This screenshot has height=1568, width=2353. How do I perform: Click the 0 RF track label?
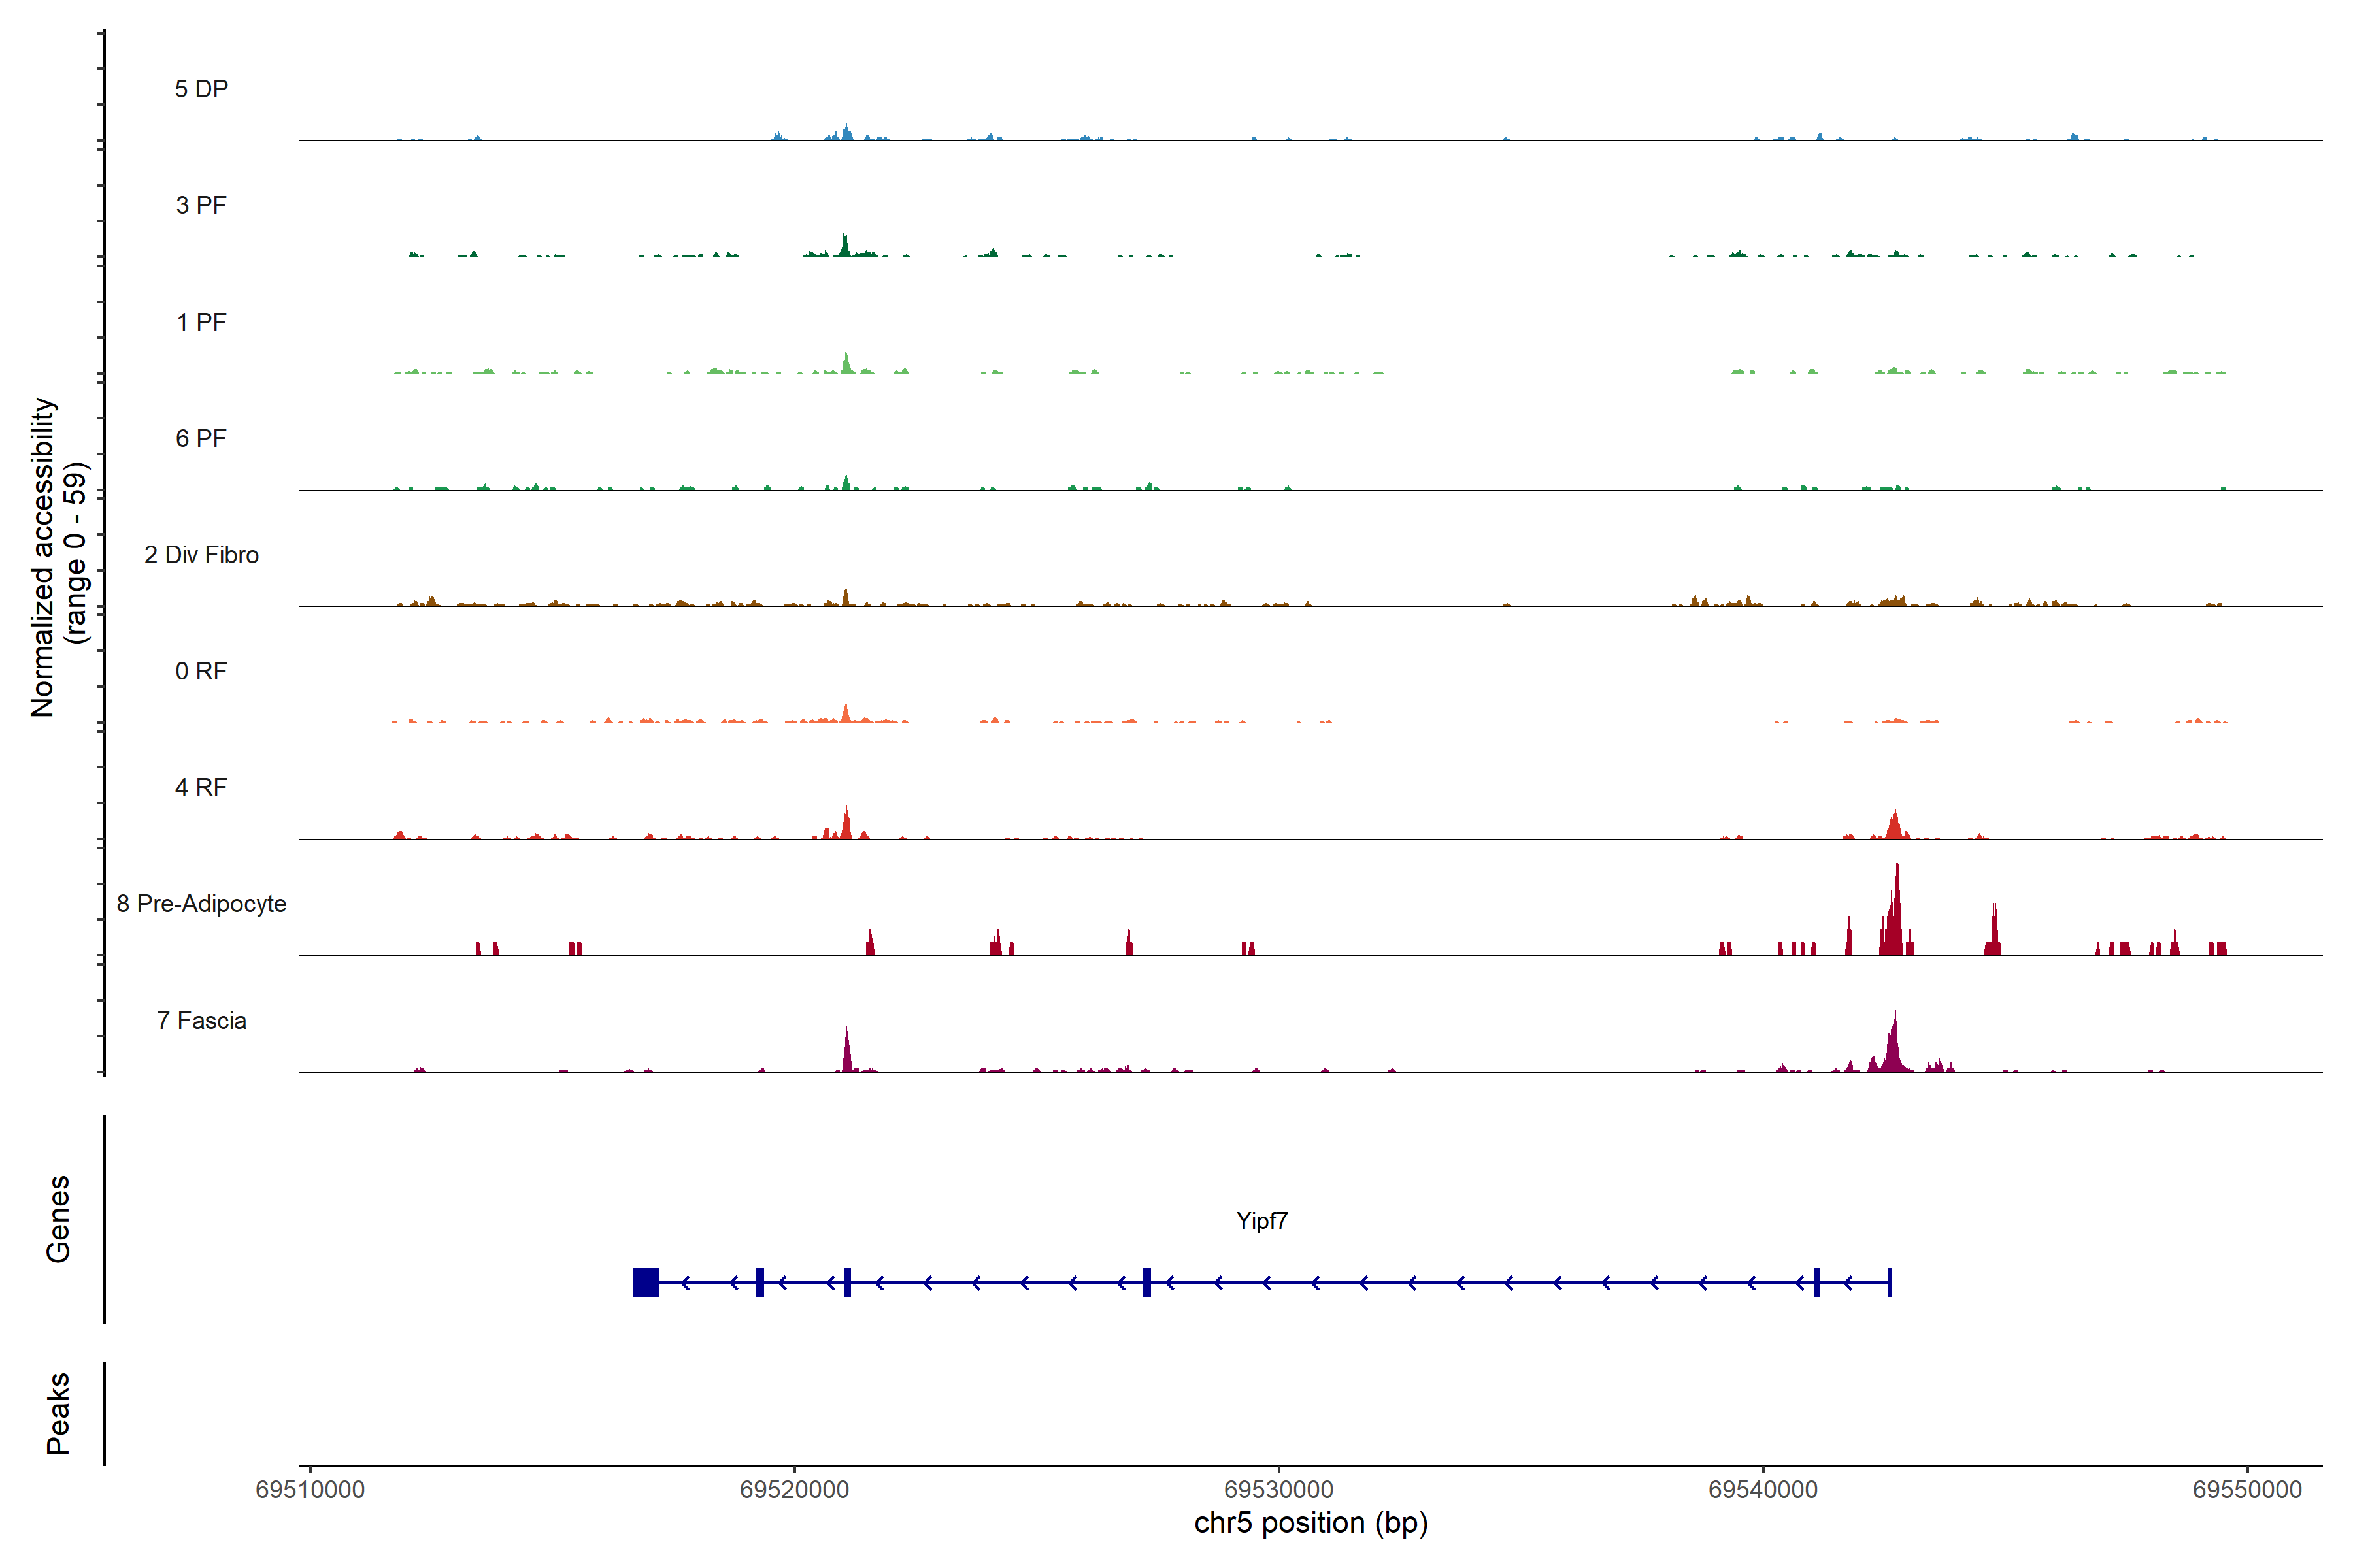click(201, 671)
